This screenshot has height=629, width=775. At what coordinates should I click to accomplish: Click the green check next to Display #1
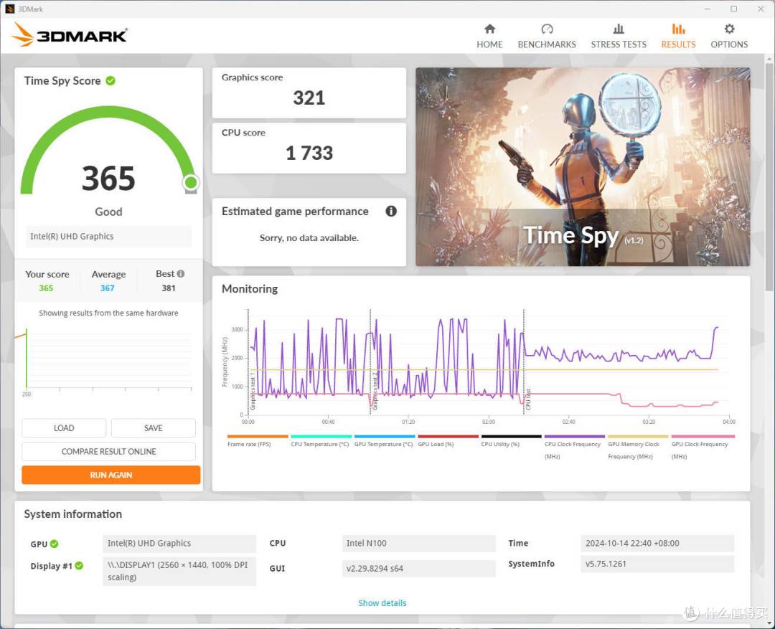(x=79, y=565)
